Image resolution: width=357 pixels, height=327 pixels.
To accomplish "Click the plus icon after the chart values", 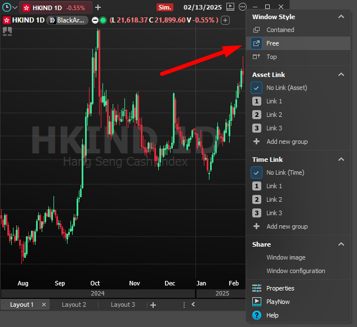I will [x=225, y=20].
